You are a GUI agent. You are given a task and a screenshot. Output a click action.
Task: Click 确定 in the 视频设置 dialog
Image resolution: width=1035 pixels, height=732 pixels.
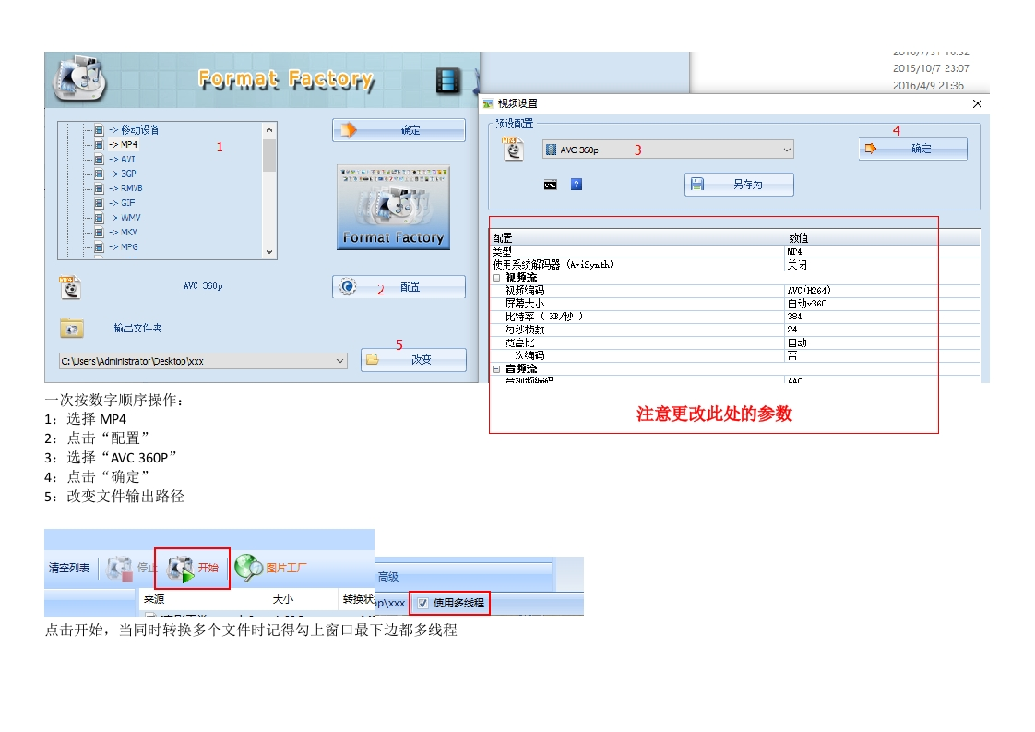point(913,149)
